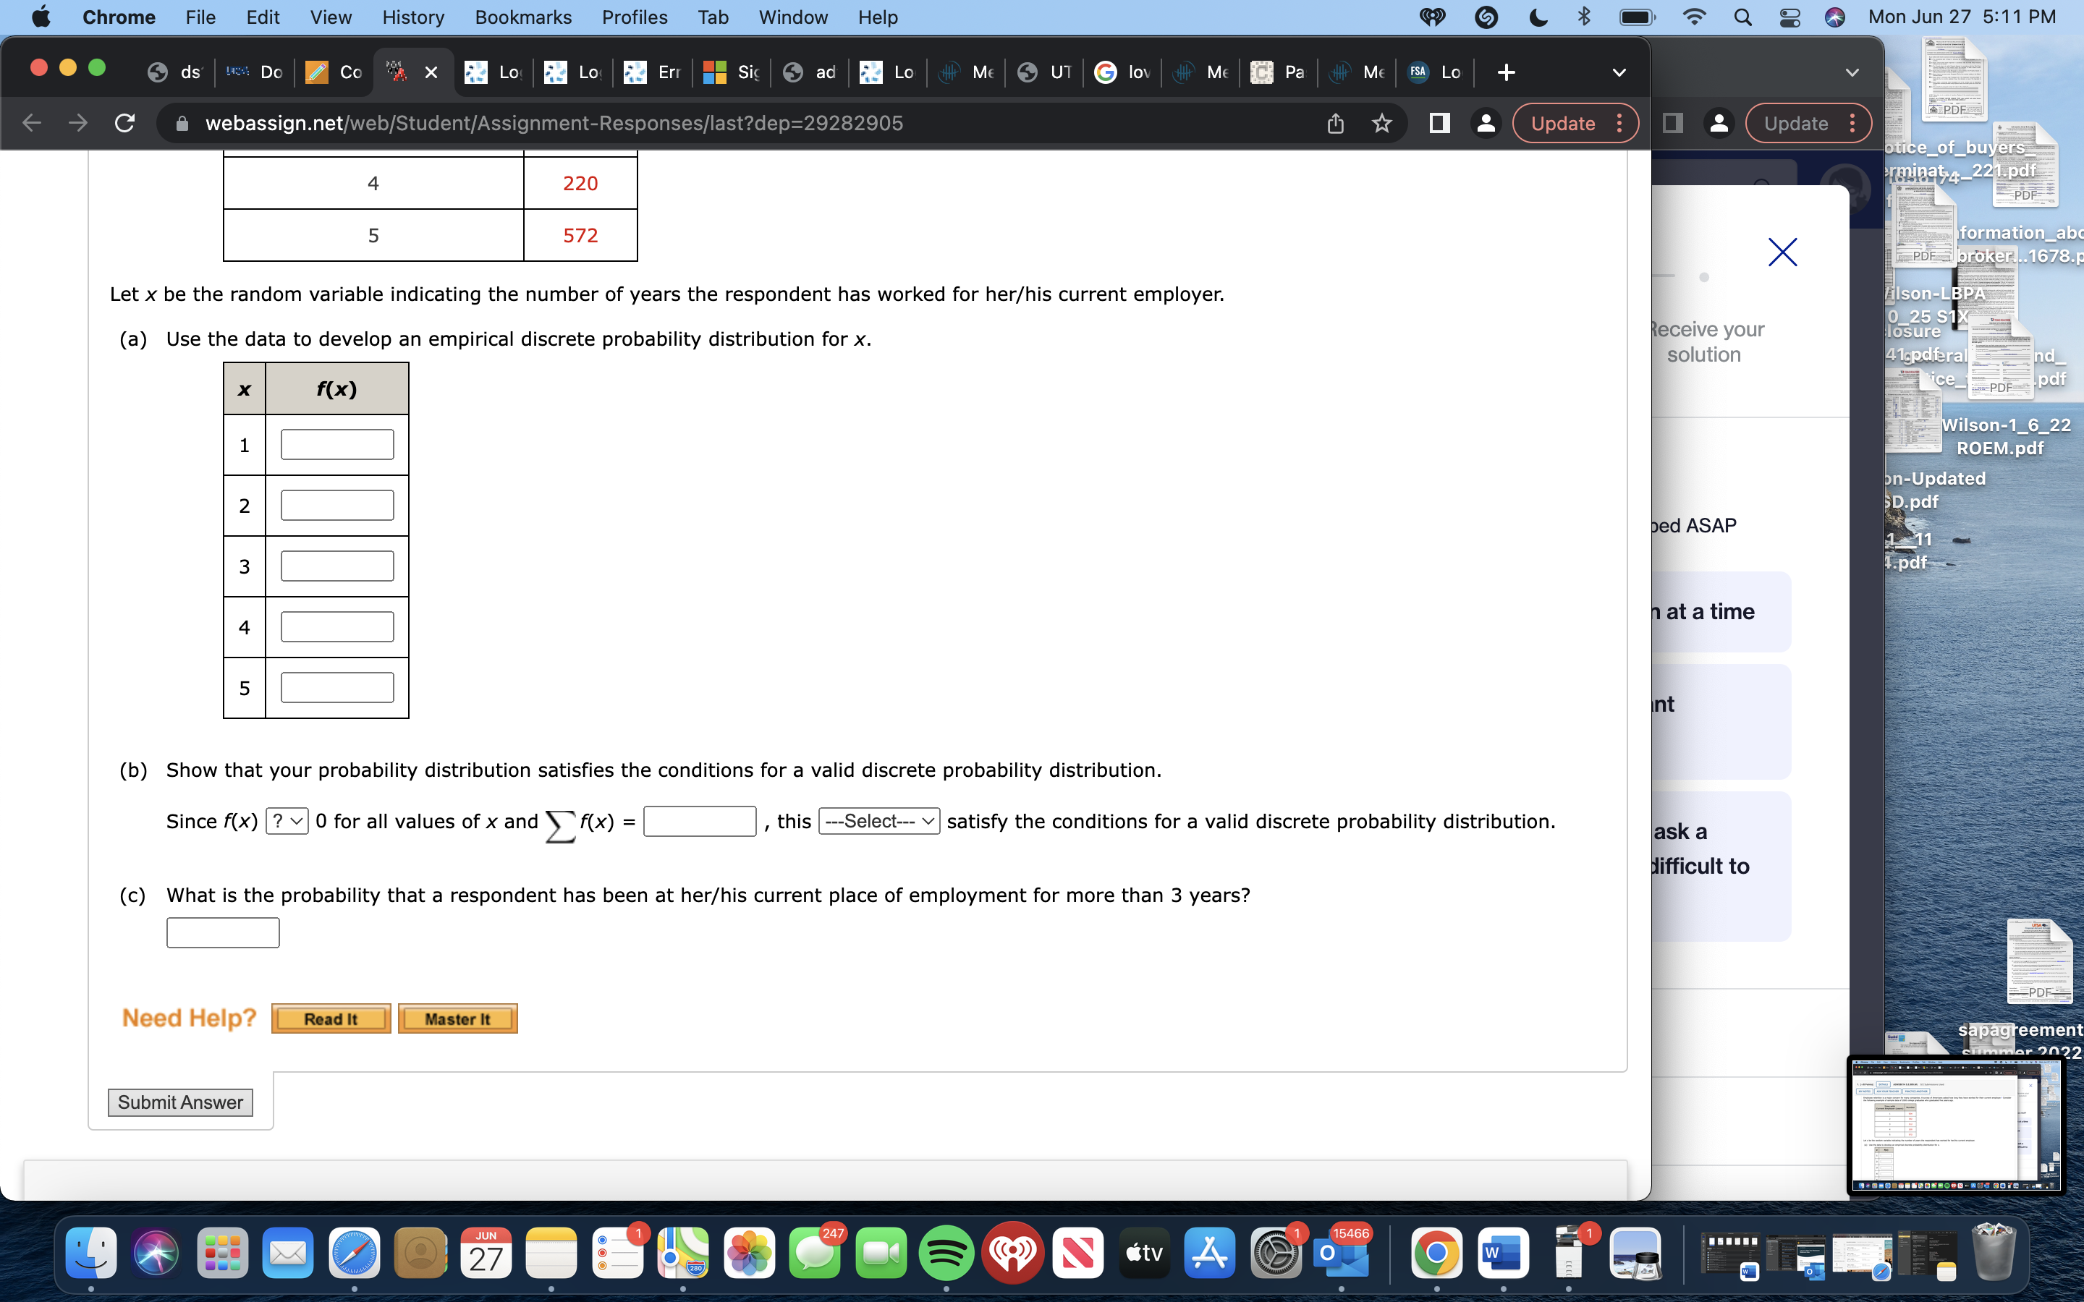The image size is (2084, 1302).
Task: Click the f(1) answer input field
Action: point(336,443)
